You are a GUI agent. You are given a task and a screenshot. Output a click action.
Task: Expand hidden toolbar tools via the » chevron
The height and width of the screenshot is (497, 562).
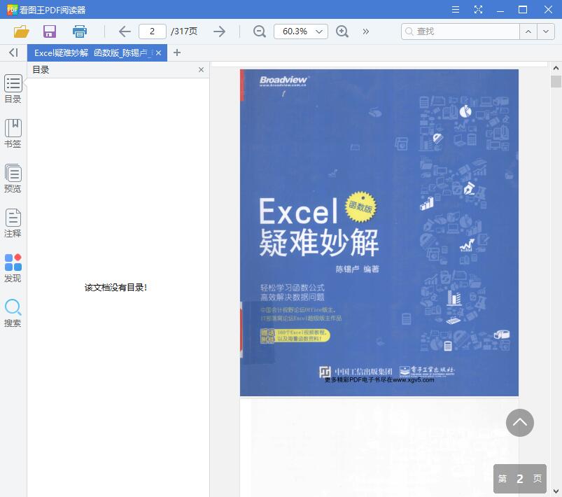[365, 31]
